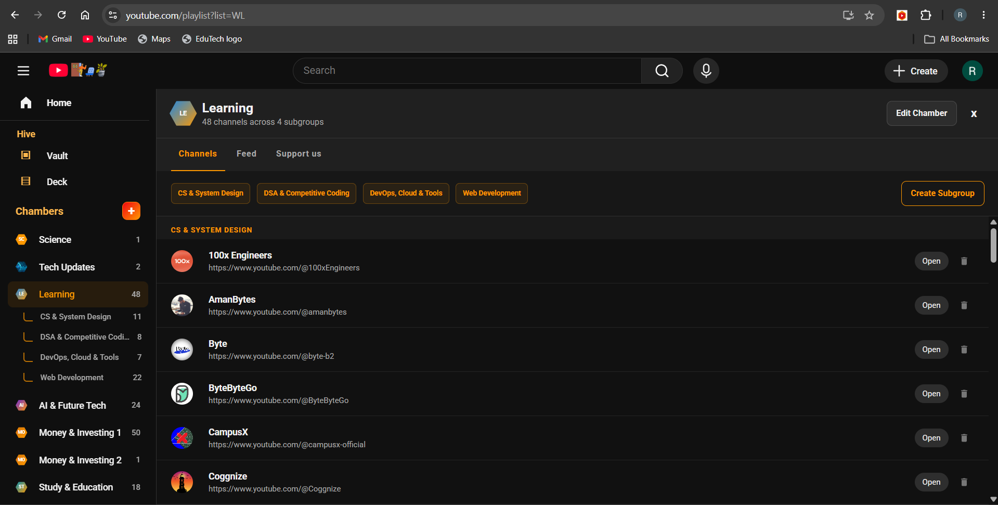The height and width of the screenshot is (505, 998).
Task: Delete the Byte channel
Action: (x=964, y=349)
